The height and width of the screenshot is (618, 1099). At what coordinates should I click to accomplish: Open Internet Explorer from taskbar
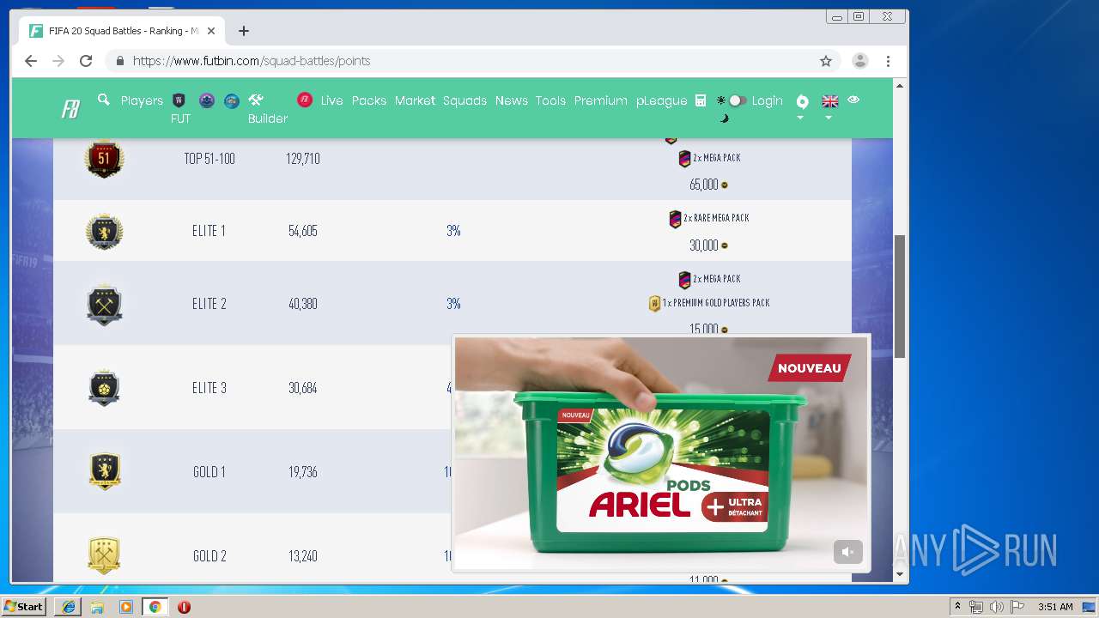pyautogui.click(x=69, y=607)
